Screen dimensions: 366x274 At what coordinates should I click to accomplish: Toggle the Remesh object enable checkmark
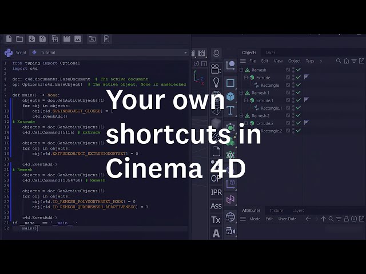(x=299, y=70)
